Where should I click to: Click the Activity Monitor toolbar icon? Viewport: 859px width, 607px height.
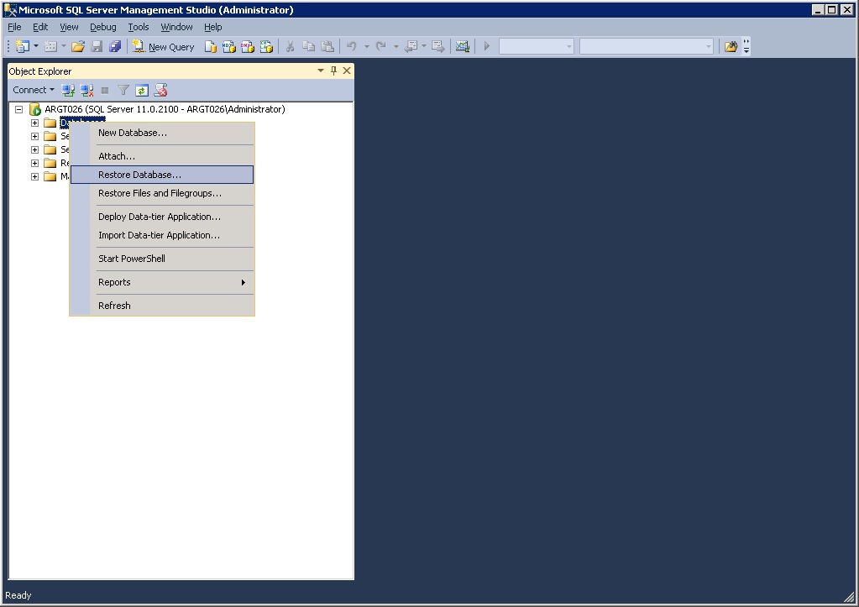point(462,47)
